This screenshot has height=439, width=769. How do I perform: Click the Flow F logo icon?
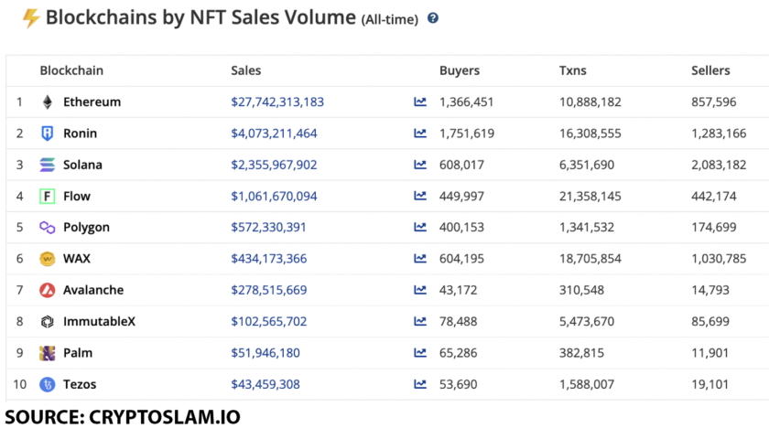47,196
